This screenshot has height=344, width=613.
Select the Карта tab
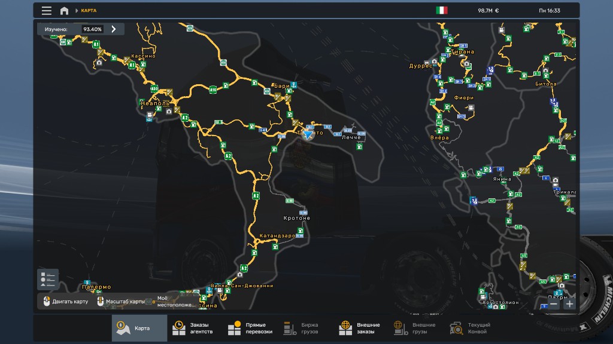click(139, 328)
